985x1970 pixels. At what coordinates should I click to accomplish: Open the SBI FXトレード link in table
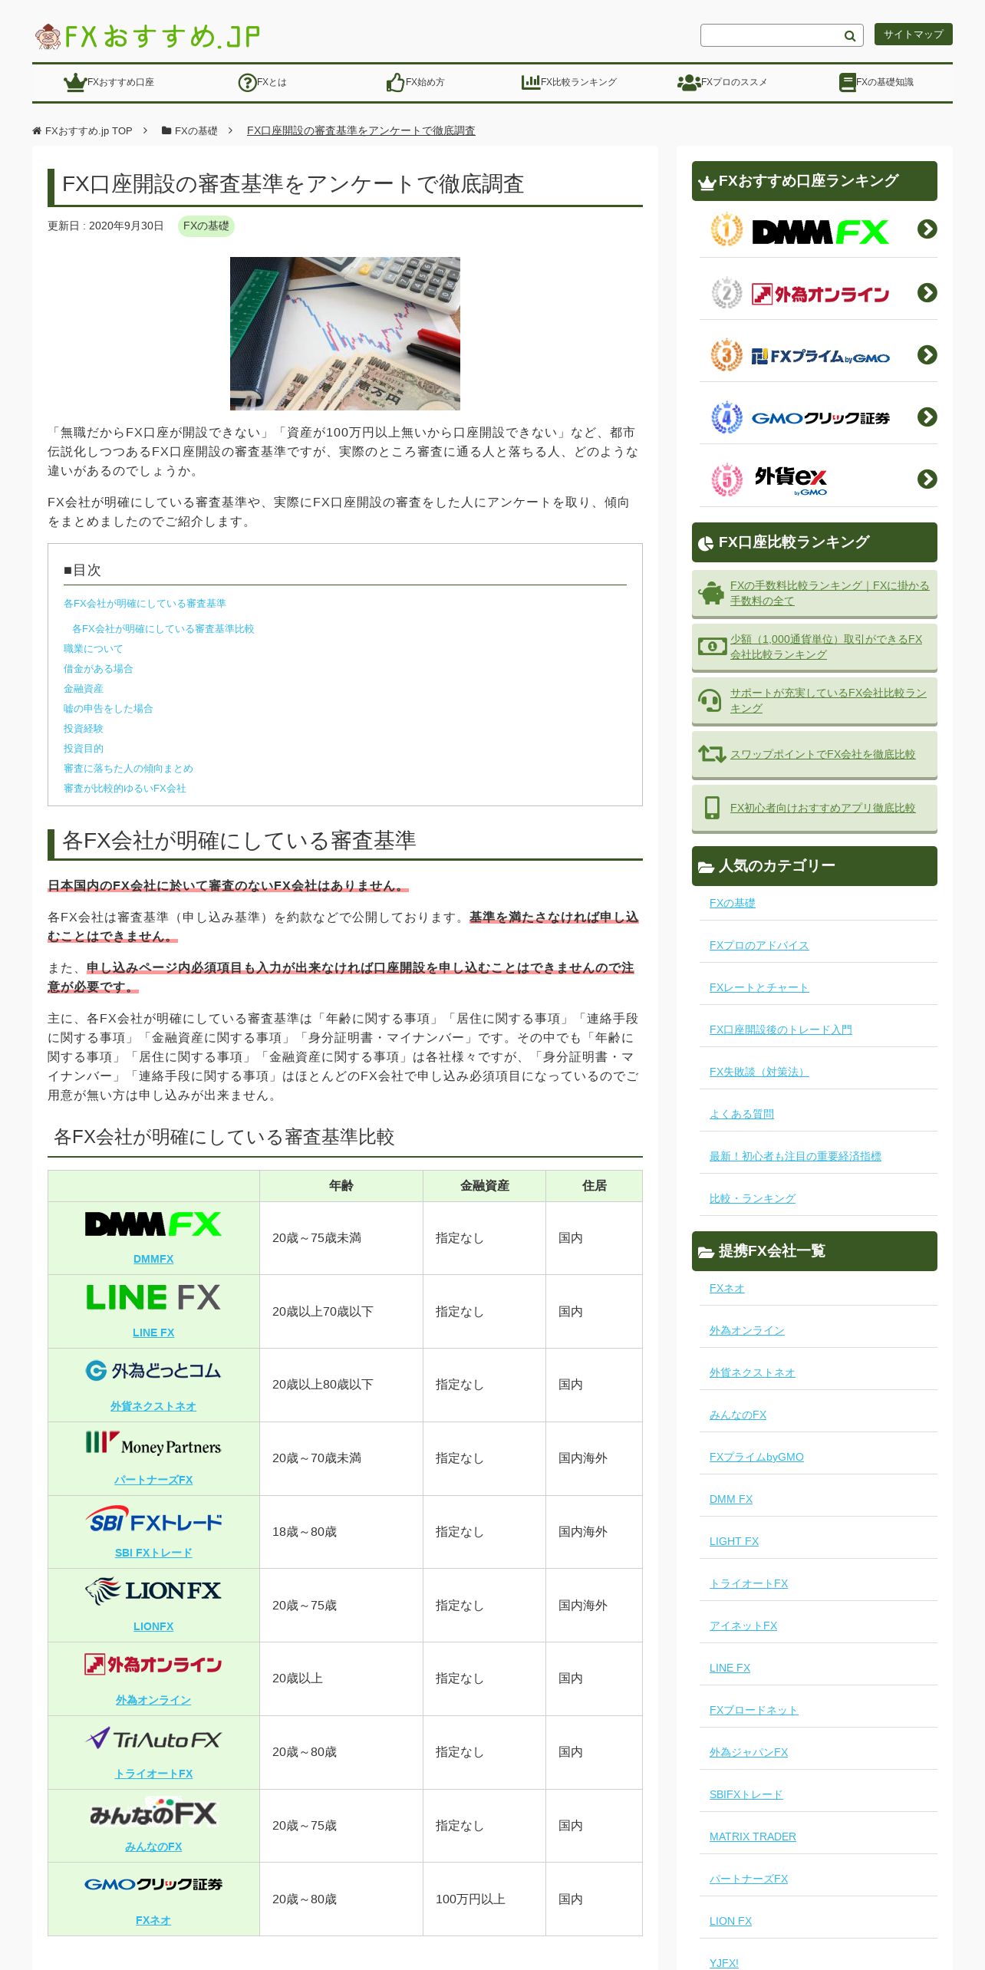153,1553
